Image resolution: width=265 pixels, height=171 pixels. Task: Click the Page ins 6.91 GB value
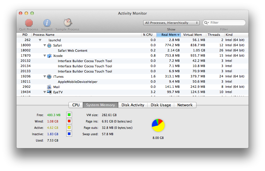[117, 121]
